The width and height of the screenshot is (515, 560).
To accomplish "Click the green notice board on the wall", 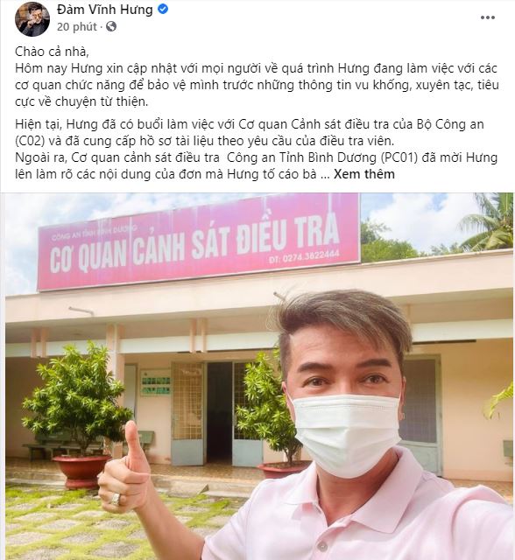I will 155,383.
